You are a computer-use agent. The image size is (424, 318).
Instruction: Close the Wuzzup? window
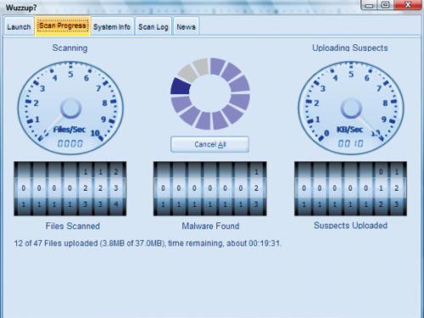point(407,5)
